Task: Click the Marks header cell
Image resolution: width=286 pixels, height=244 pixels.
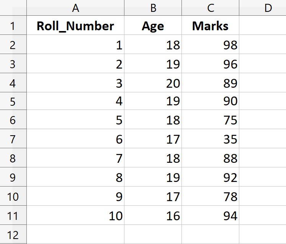Action: click(x=210, y=26)
